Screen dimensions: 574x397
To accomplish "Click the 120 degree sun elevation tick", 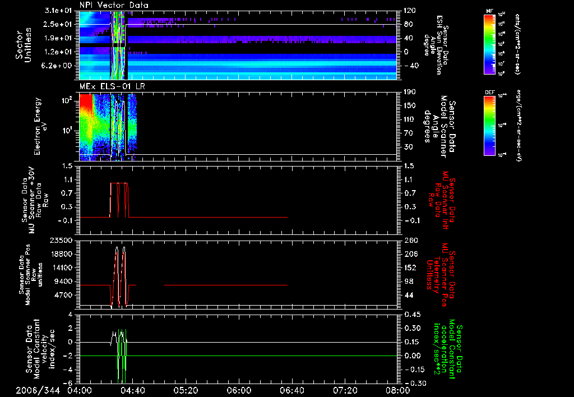I will (410, 11).
